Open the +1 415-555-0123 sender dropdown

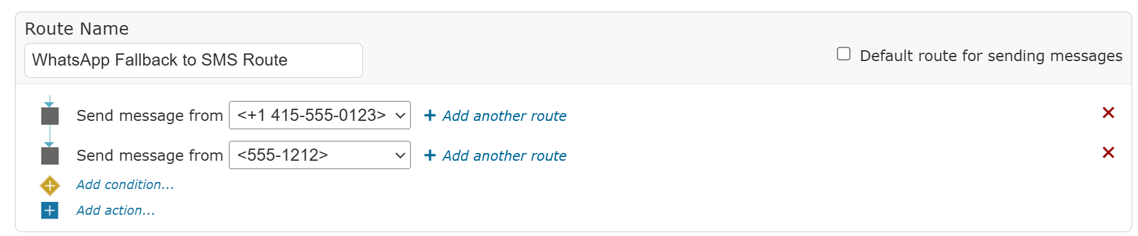[x=320, y=115]
